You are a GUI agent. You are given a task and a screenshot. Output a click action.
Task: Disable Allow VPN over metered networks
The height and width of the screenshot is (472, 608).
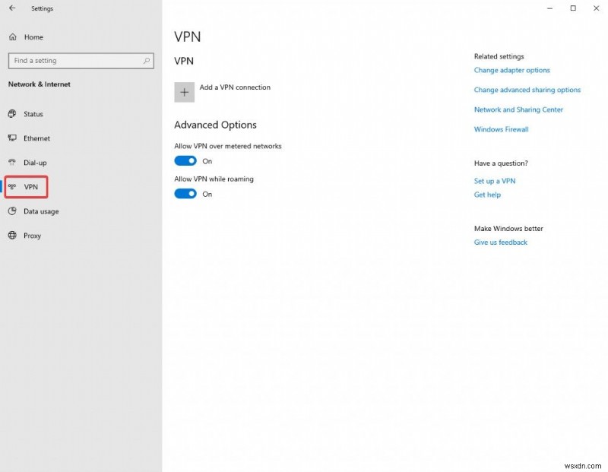coord(185,160)
